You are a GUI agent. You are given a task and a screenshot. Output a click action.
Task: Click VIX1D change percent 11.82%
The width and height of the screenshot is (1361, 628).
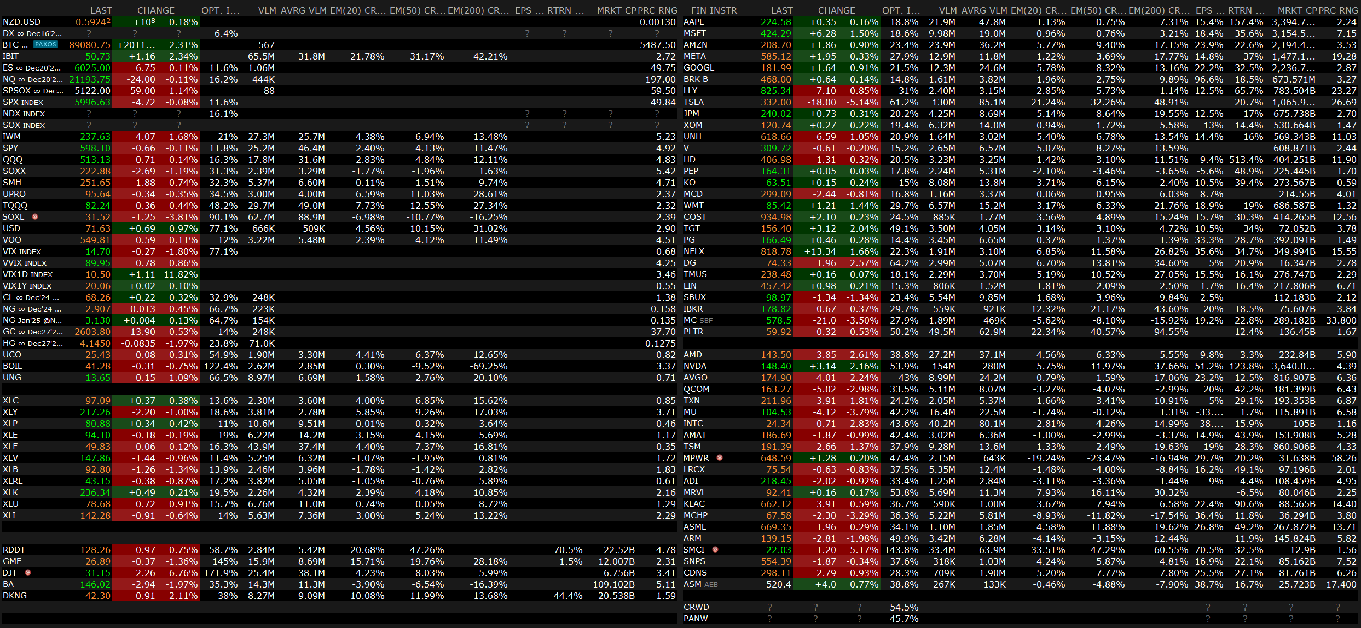click(181, 274)
